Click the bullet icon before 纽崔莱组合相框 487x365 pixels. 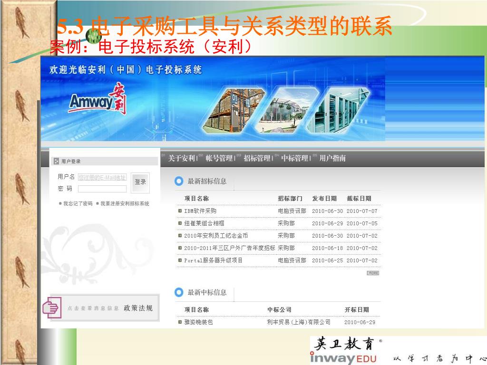[x=180, y=223]
